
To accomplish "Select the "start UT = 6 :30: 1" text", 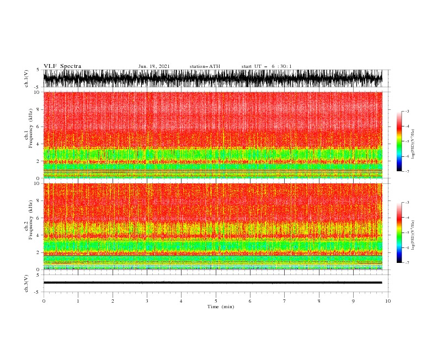I will pyautogui.click(x=267, y=66).
